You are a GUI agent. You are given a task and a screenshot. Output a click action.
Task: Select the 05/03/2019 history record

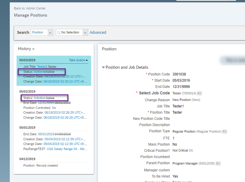tap(27, 60)
